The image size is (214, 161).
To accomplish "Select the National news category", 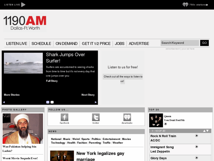I will pos(56,139).
